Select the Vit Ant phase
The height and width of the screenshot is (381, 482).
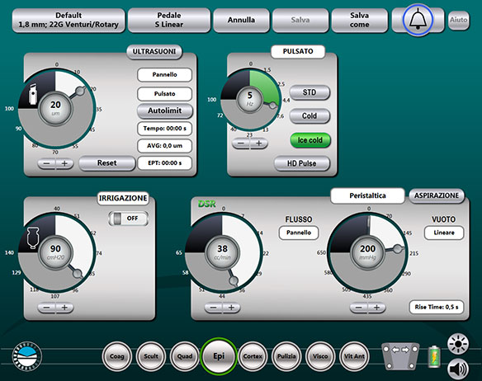tap(354, 356)
